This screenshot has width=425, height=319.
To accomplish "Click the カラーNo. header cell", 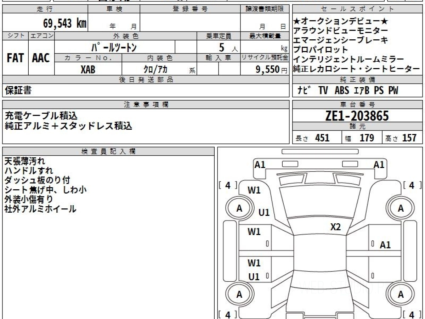I will pyautogui.click(x=89, y=57).
